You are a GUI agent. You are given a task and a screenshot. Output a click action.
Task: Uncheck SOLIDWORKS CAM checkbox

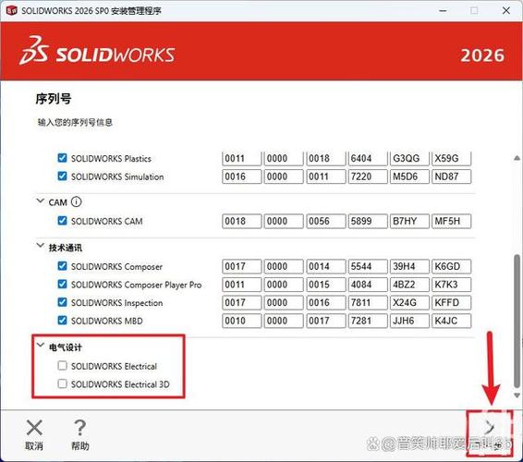62,221
